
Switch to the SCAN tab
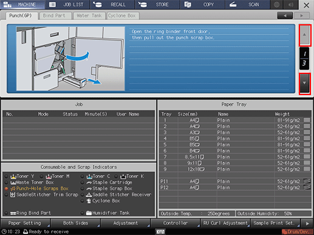pos(247,4)
